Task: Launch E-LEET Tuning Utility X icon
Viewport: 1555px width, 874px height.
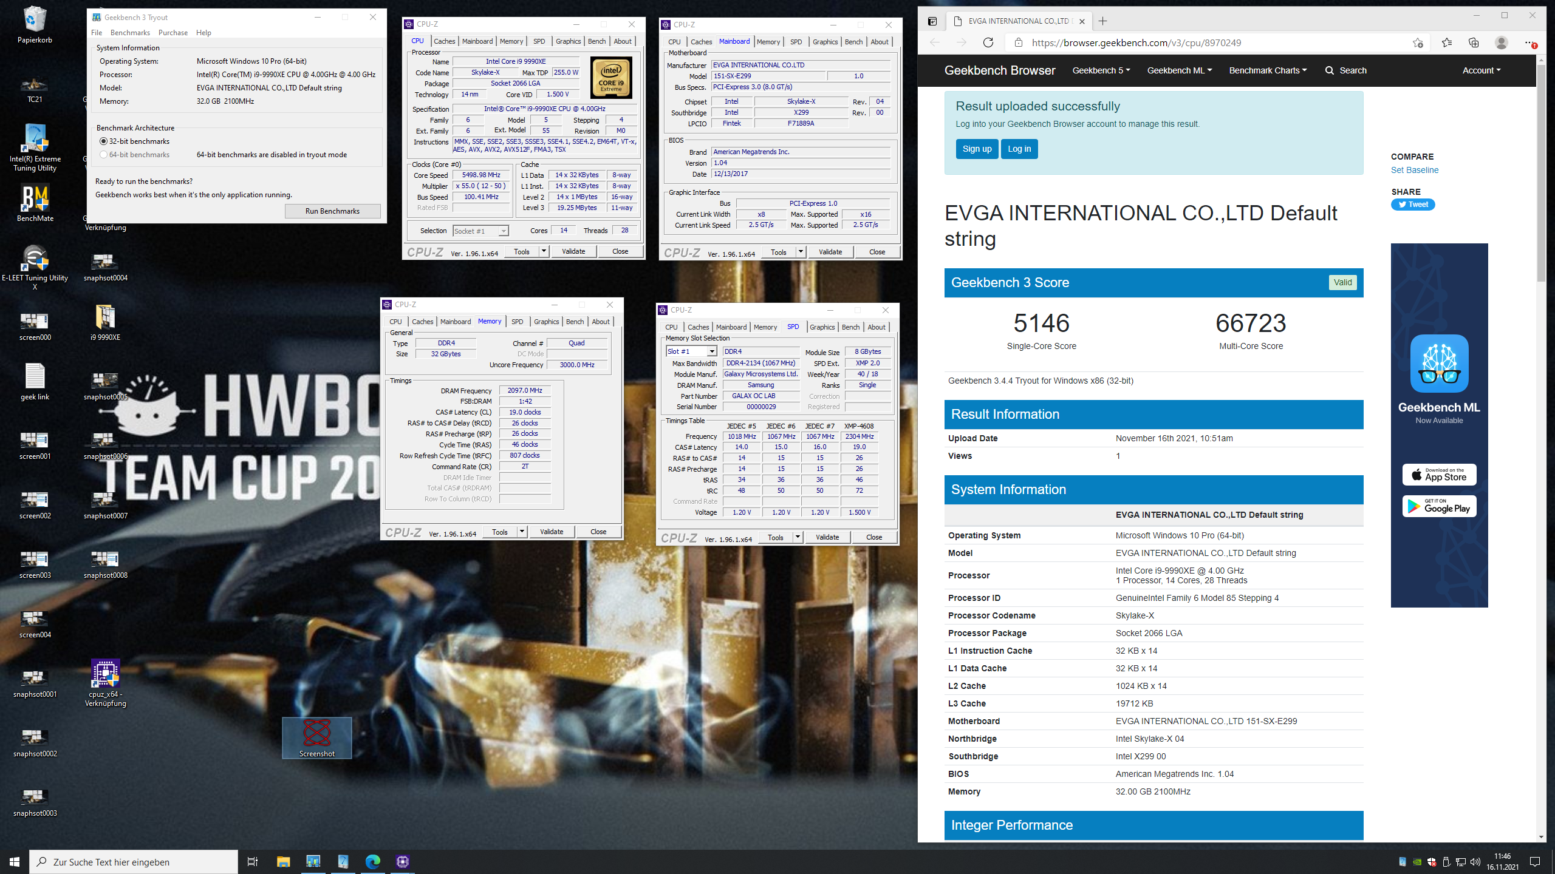Action: 35,267
